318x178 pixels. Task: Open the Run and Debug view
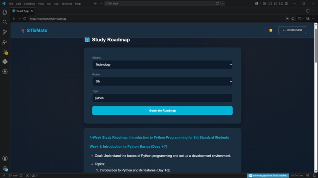(x=5, y=42)
